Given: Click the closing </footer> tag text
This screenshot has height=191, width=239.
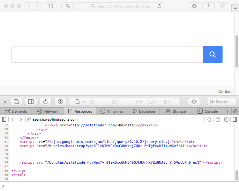Looking at the screenshot, I should coord(29,138).
